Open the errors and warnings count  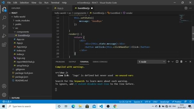(7, 102)
